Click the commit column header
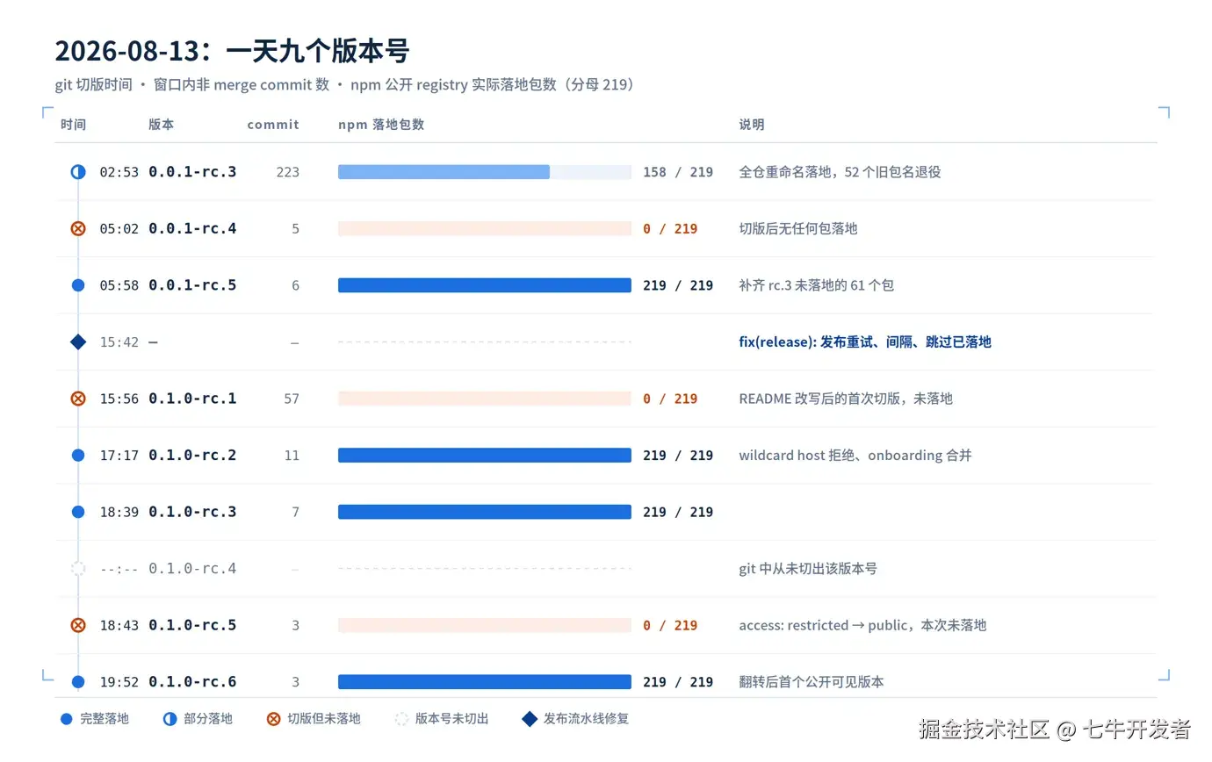1212x762 pixels. [273, 125]
